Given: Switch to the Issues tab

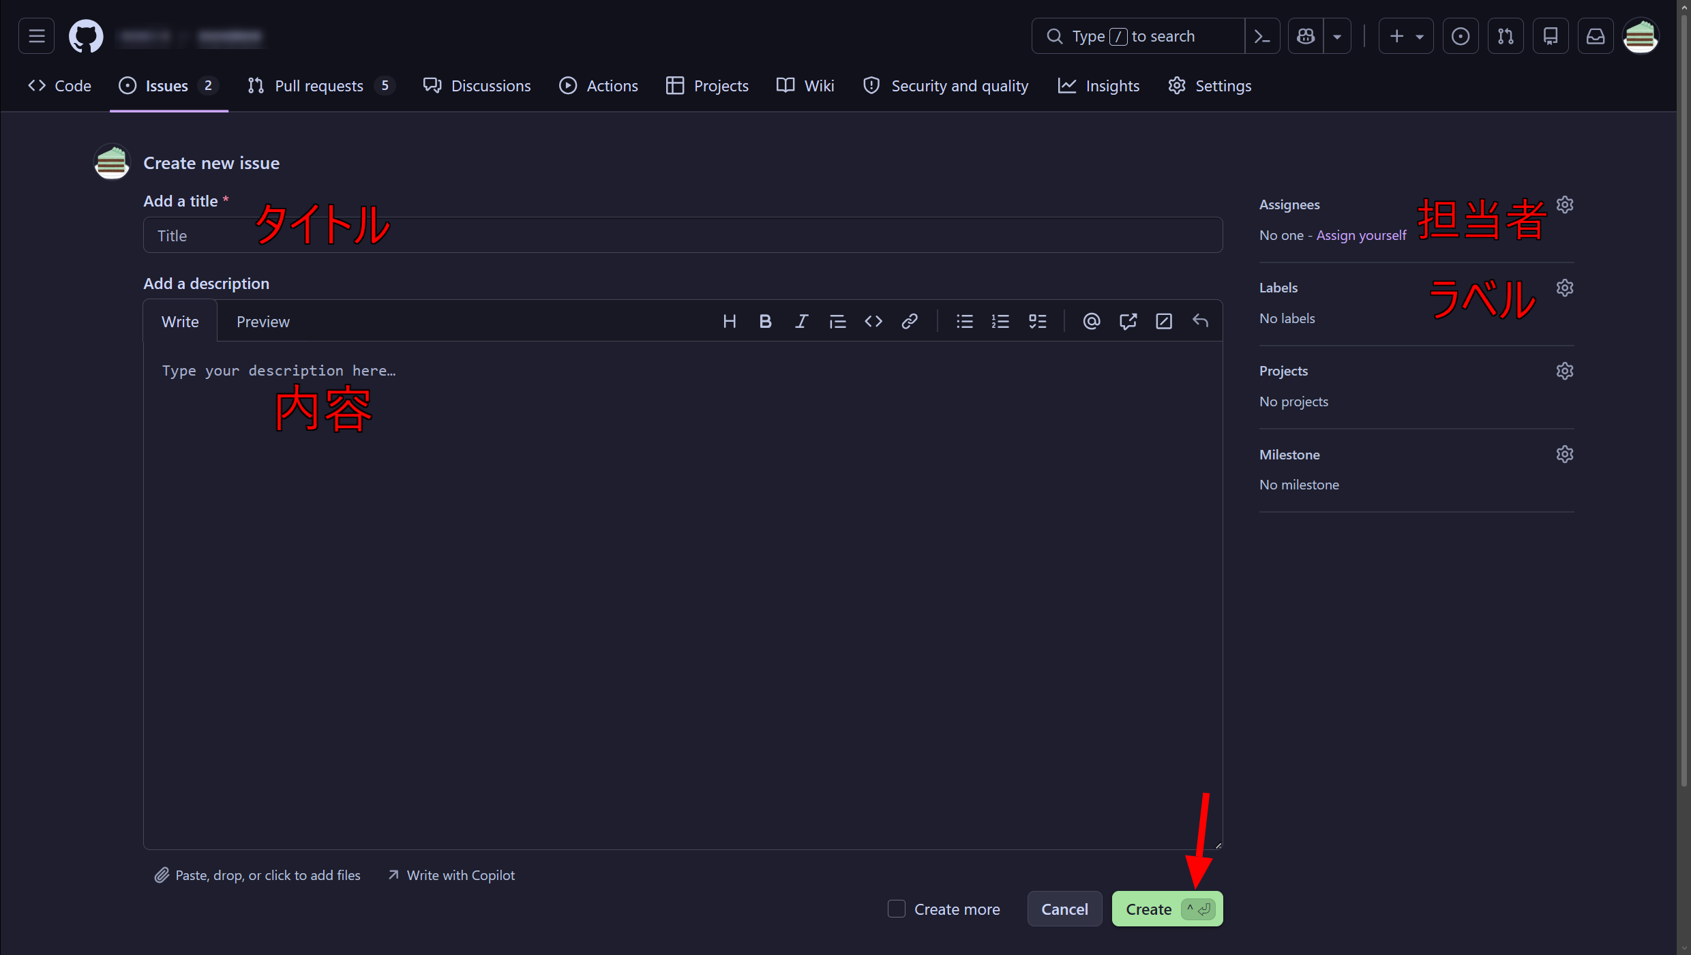Looking at the screenshot, I should click(168, 86).
